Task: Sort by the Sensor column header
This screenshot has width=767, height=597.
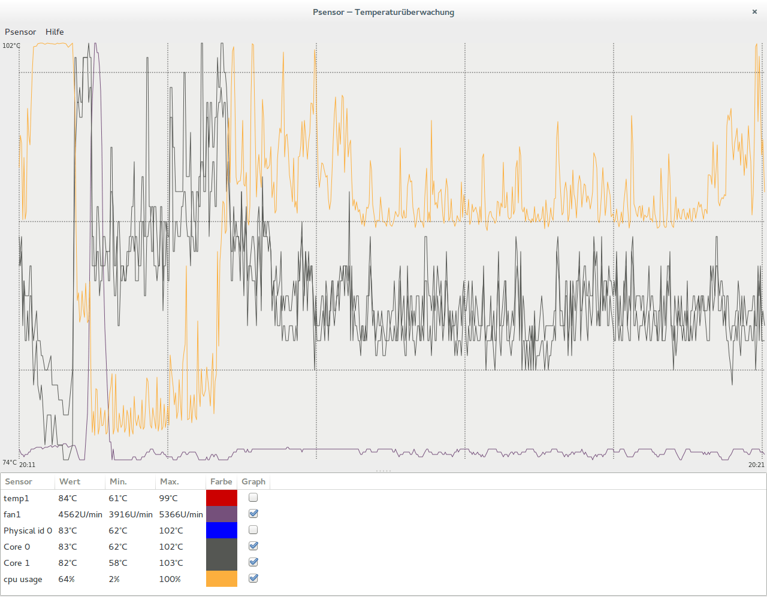Action: coord(28,481)
